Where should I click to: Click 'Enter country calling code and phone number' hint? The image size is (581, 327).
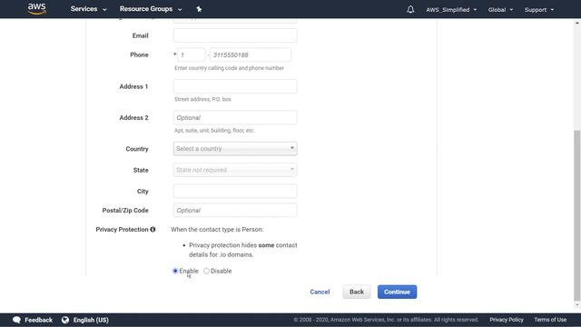click(x=229, y=68)
